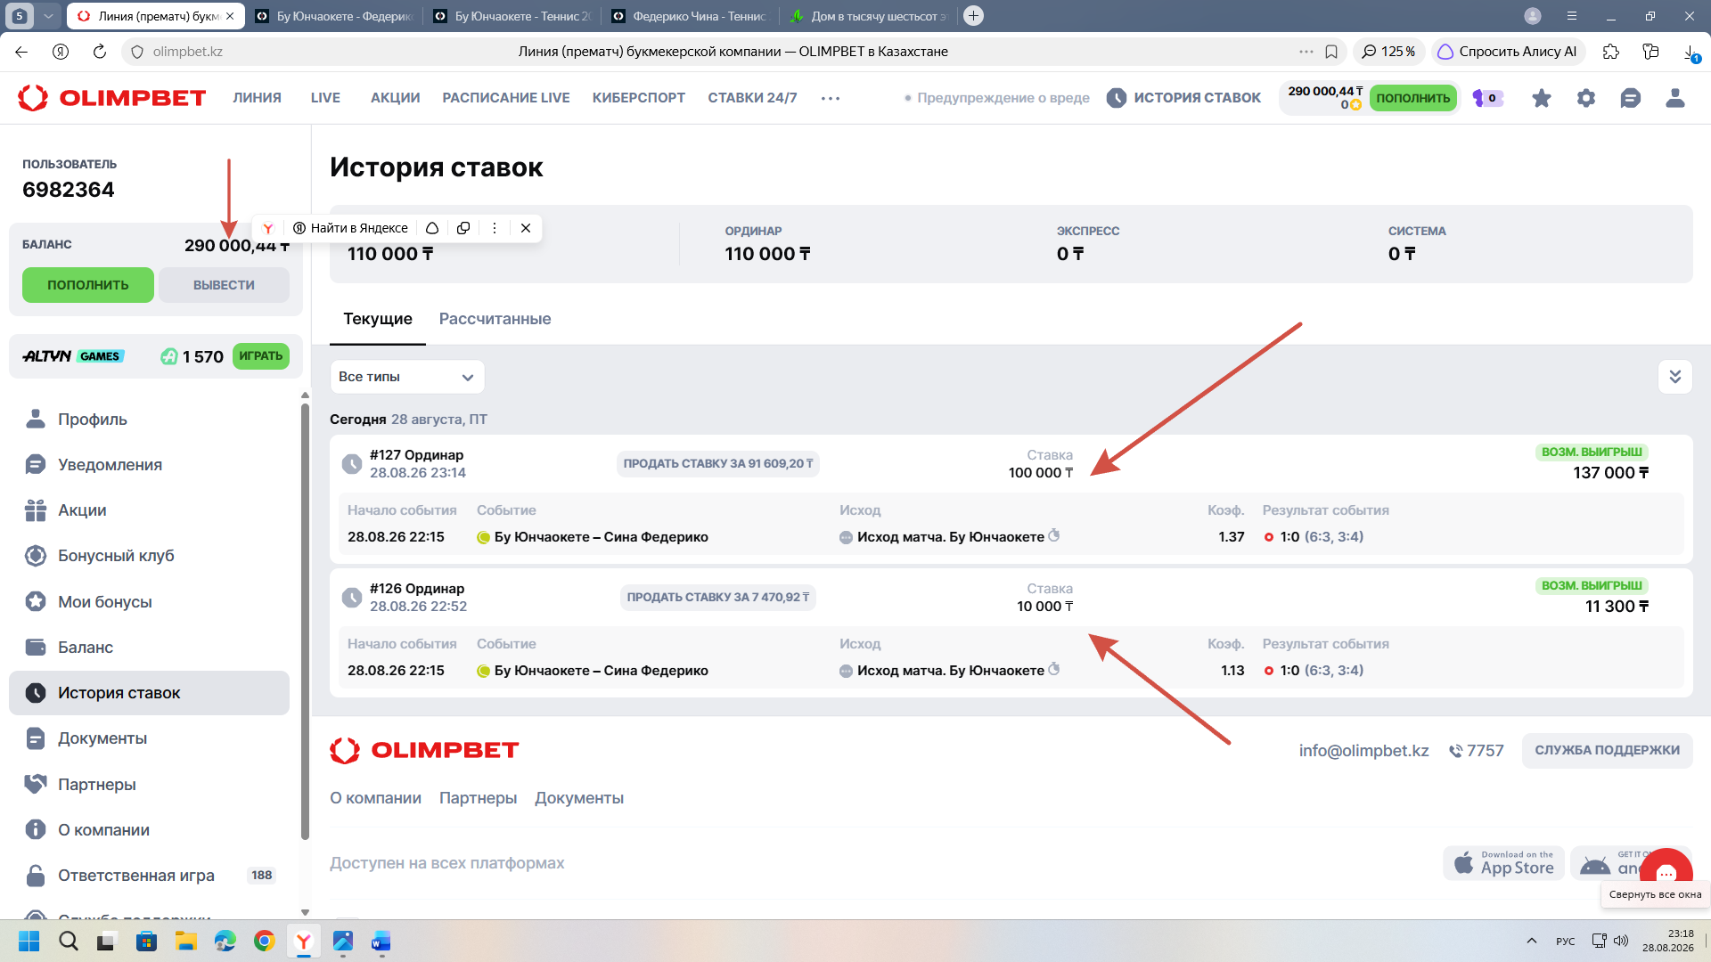Open File Explorer from the taskbar
Screen dimensions: 1711x962
click(x=185, y=941)
